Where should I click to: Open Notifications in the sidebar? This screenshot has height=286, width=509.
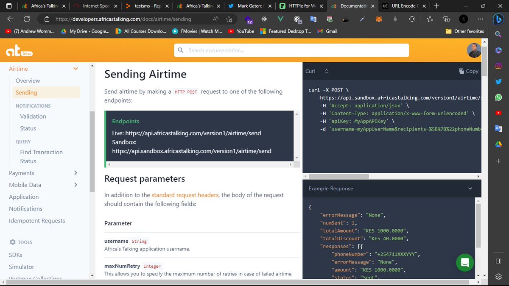click(25, 208)
